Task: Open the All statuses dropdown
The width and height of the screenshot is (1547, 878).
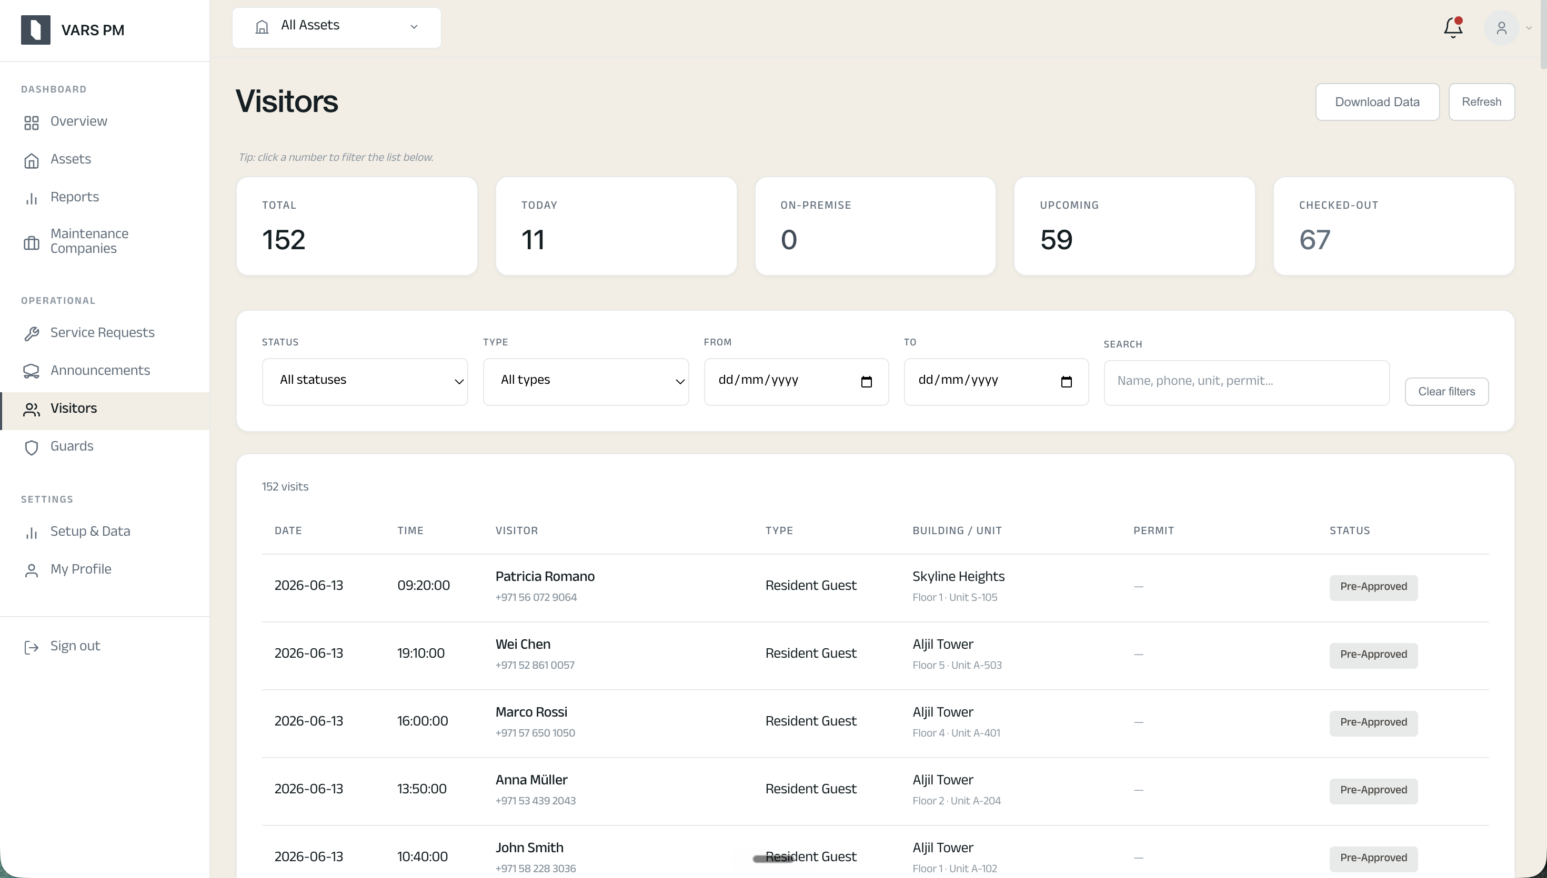Action: coord(365,382)
